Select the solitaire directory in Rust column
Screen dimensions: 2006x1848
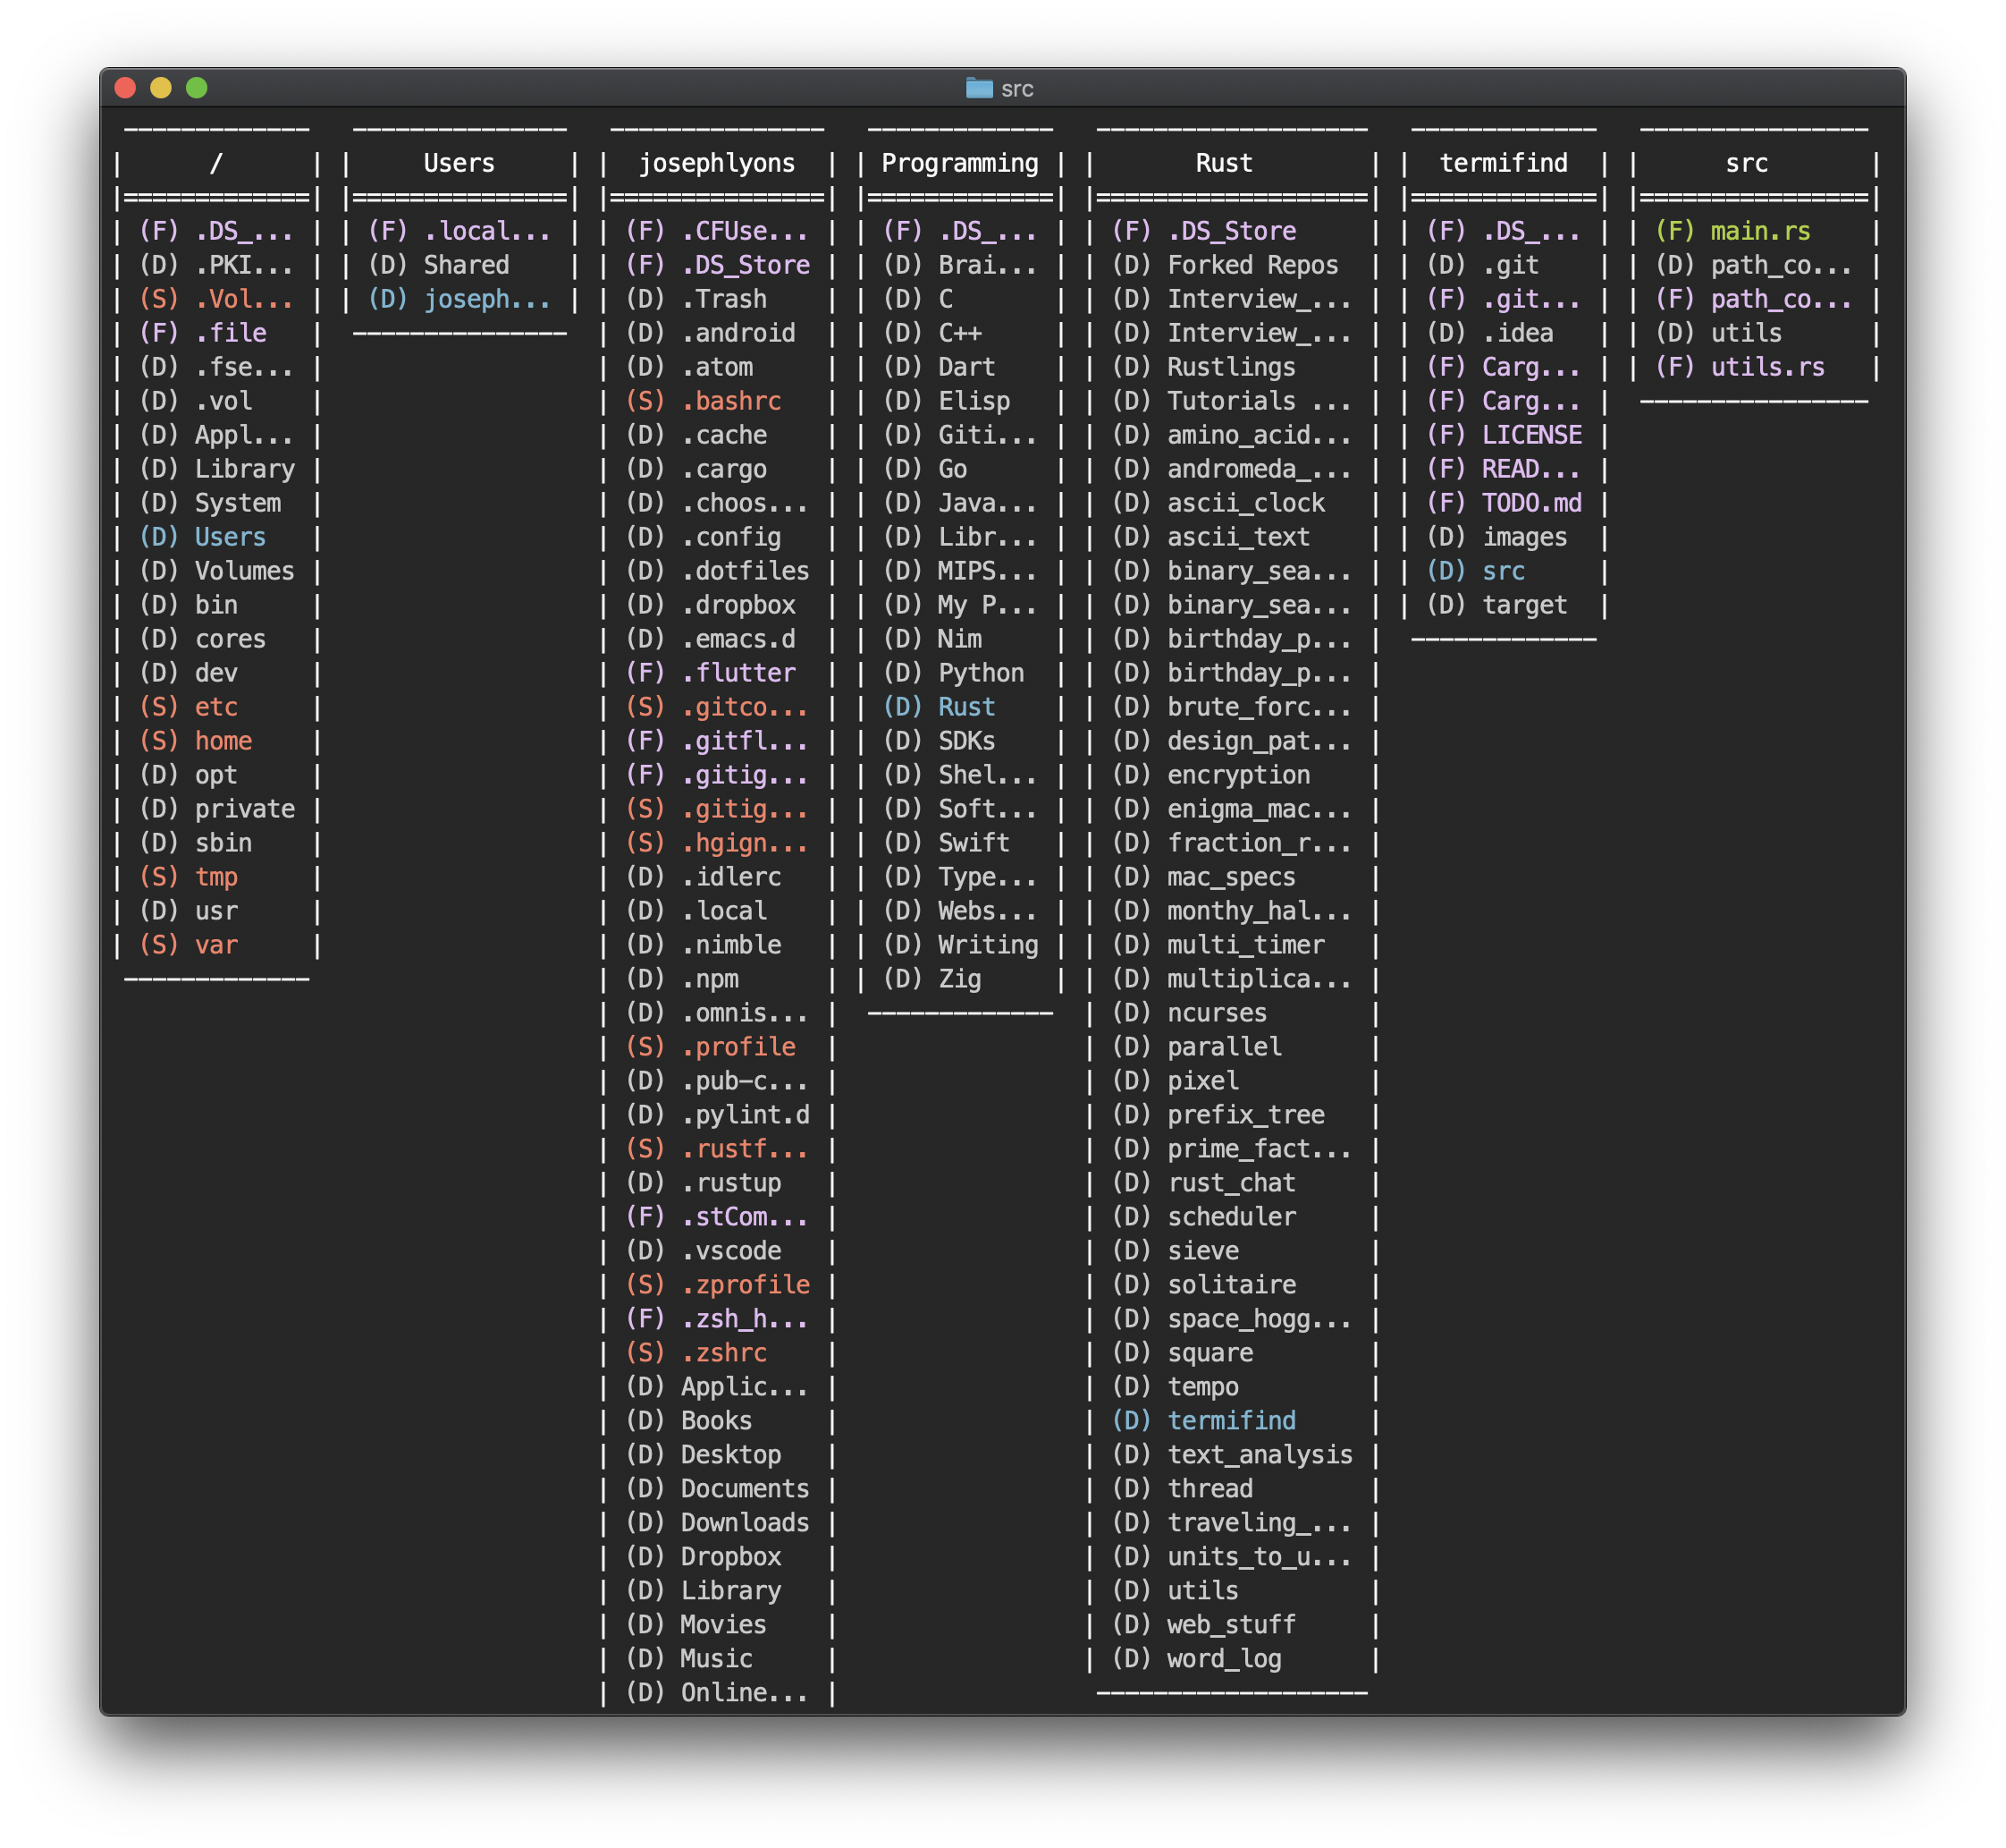click(1230, 1284)
